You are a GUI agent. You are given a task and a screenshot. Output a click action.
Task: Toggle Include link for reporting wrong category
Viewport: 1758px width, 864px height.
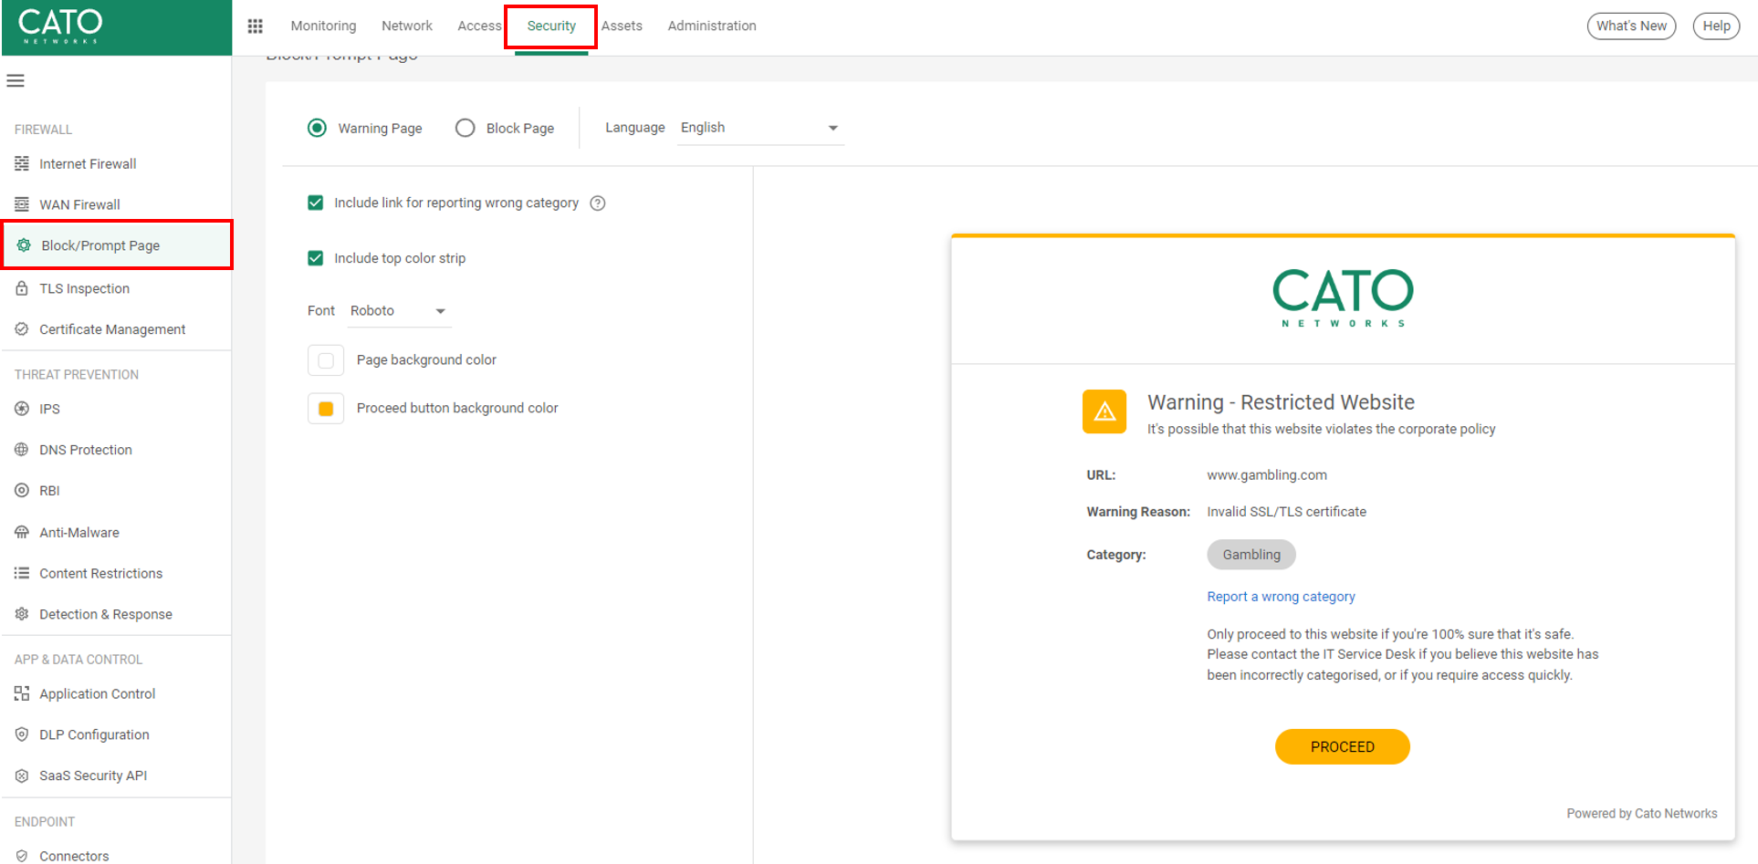tap(316, 203)
